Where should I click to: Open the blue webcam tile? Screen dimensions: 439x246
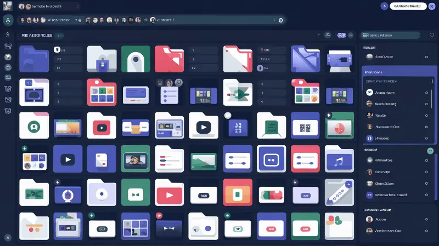[67, 193]
